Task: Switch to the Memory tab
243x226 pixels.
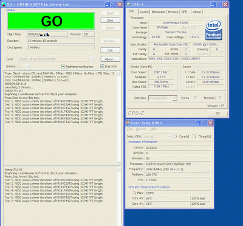Action: (173, 12)
